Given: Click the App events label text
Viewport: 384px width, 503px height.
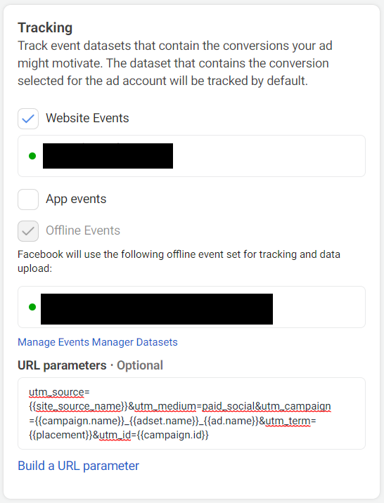Looking at the screenshot, I should coord(76,199).
